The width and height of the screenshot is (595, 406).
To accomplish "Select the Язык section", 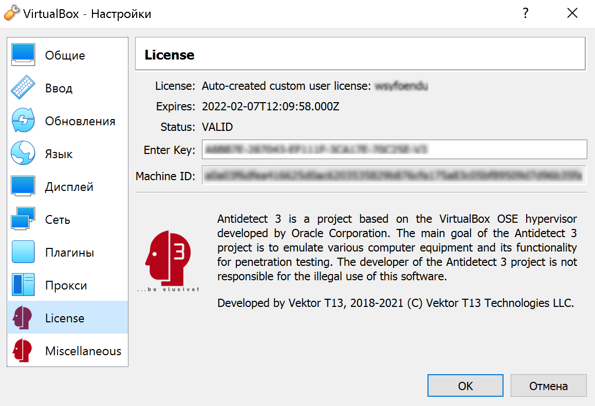I will 68,153.
